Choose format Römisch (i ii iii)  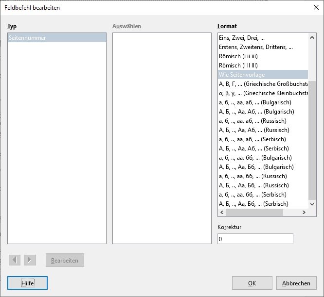(x=245, y=56)
